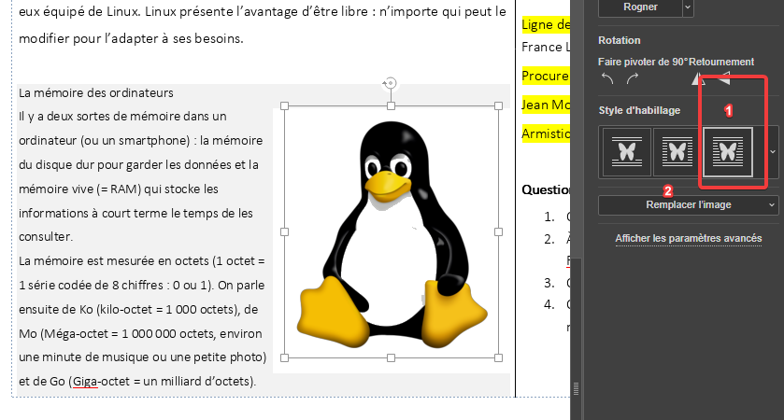Flip the image vertically

click(724, 78)
